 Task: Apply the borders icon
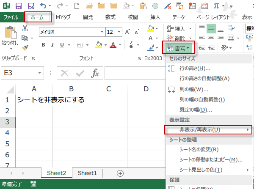coord(80,45)
